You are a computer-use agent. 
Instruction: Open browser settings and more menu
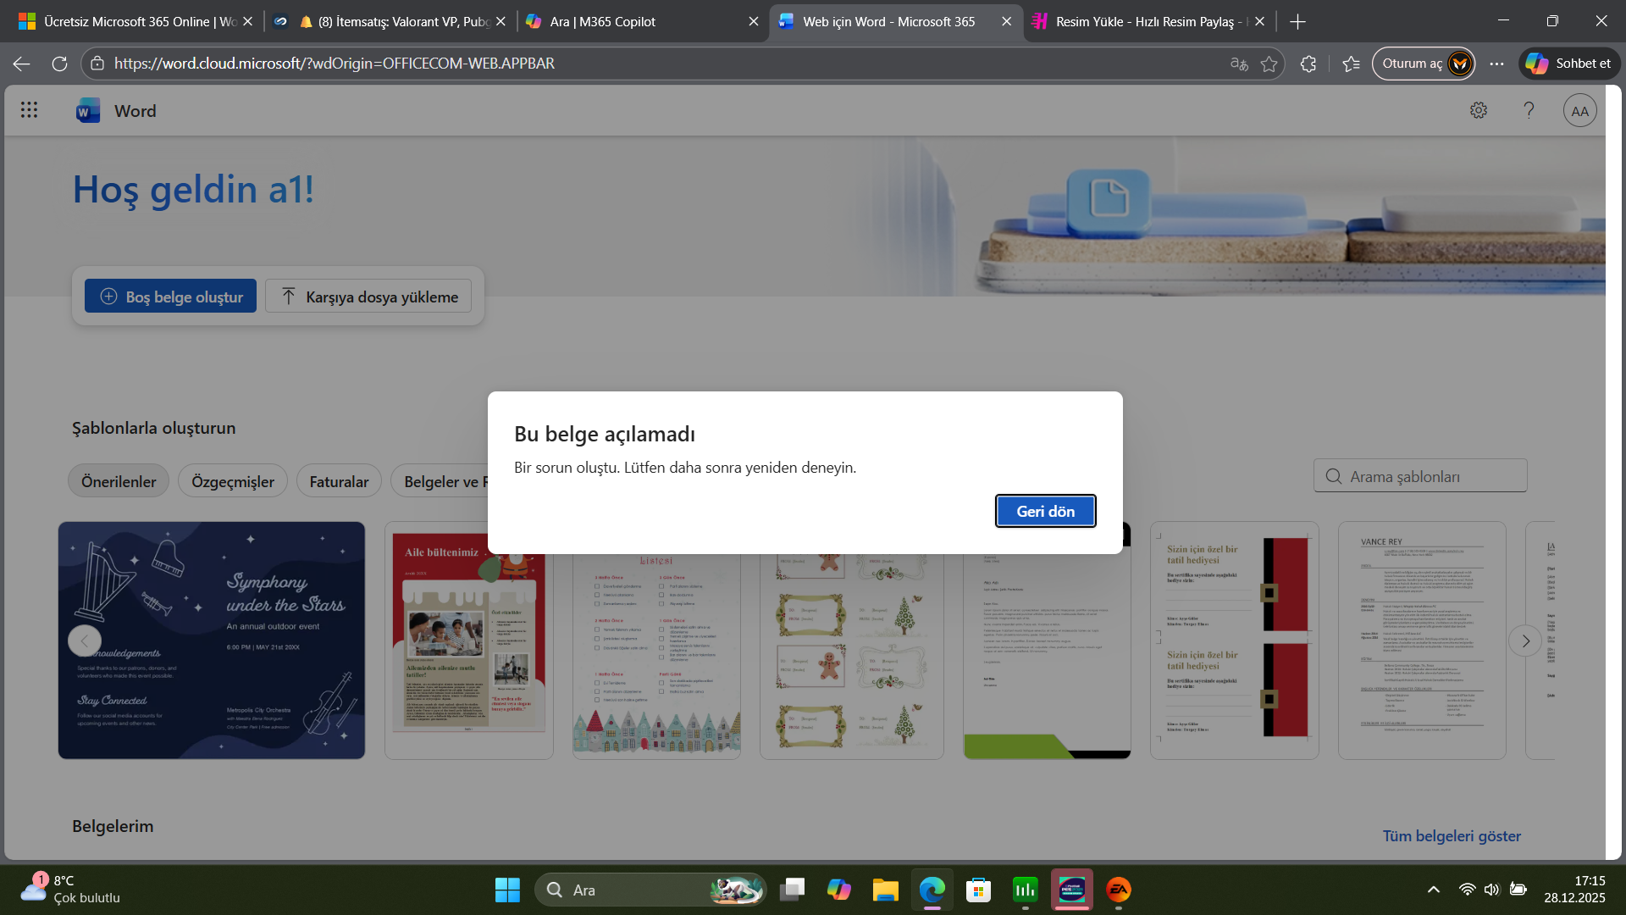(1497, 64)
